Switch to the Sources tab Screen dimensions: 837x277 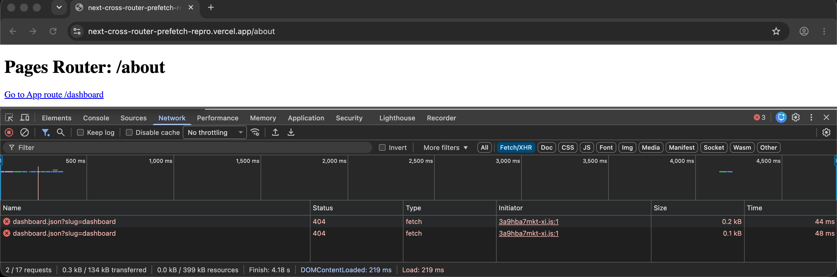134,118
